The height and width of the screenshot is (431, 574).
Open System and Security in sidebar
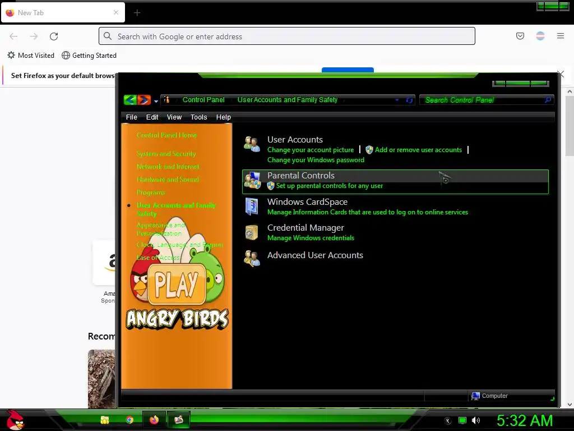coord(166,154)
